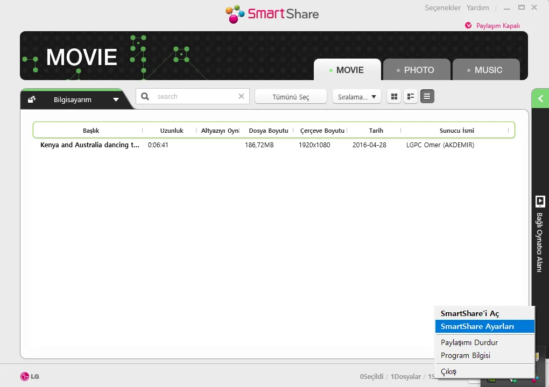
Task: Sort by the Çerçeve Boyutu column header
Action: coord(322,131)
